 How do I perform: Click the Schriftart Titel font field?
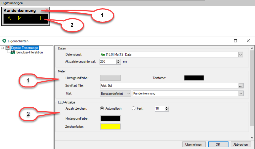tap(169, 85)
